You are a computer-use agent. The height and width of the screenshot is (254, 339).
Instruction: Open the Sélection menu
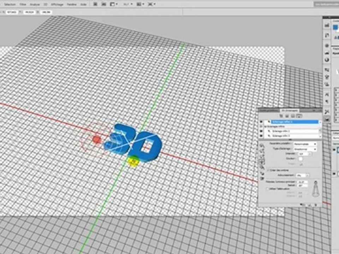click(10, 4)
